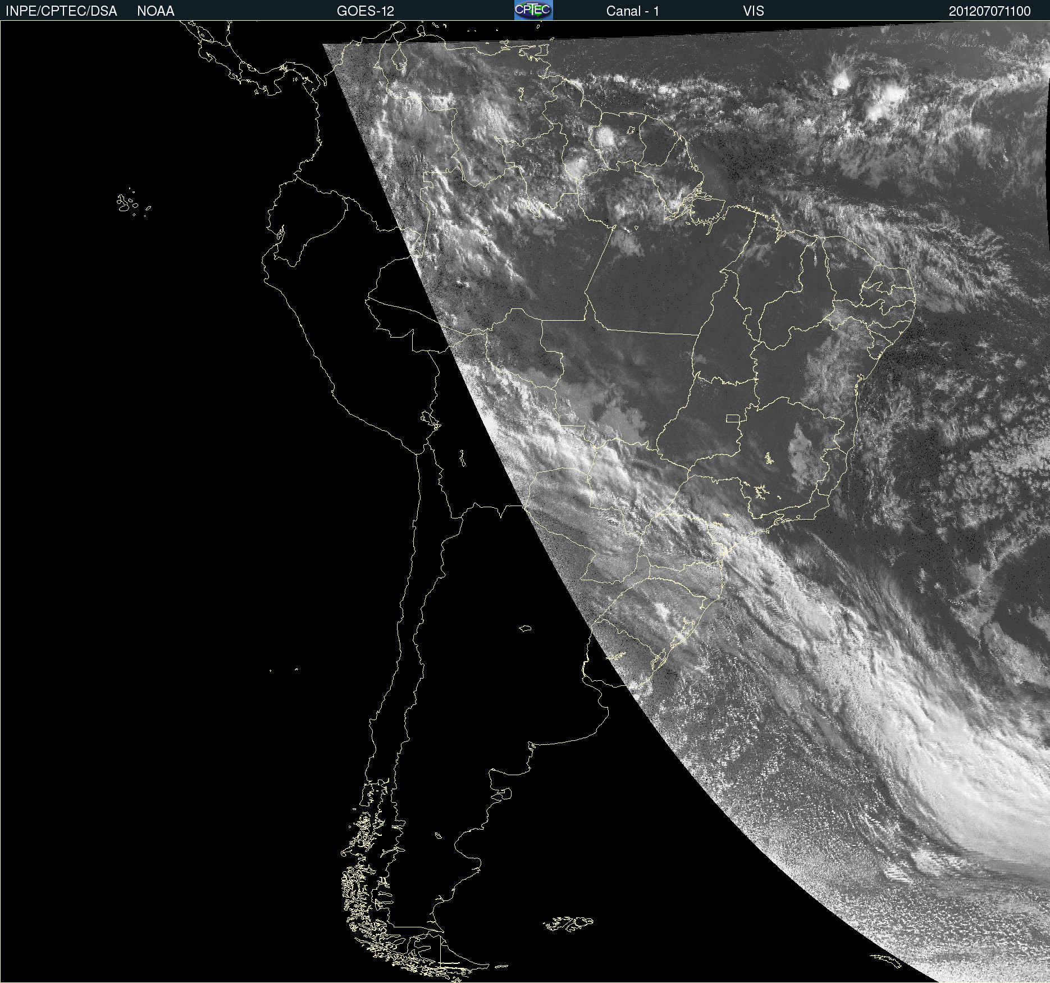This screenshot has height=983, width=1050.
Task: Click the NOAA label in the header
Action: [x=156, y=11]
